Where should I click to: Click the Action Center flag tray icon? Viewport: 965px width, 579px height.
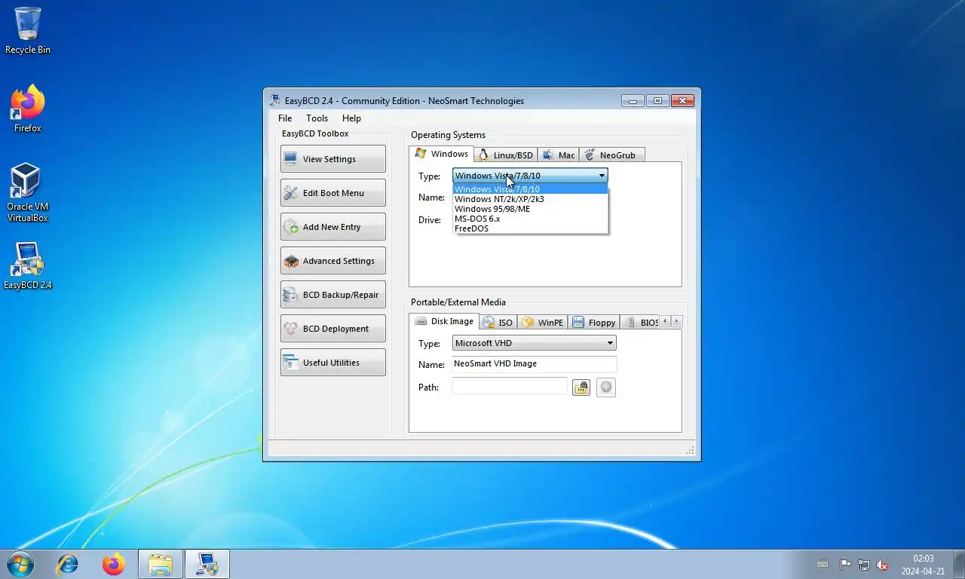(845, 565)
